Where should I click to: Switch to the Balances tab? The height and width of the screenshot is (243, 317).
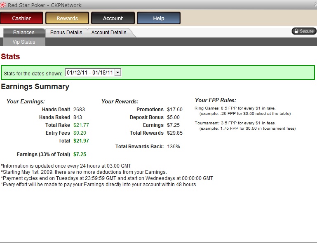(24, 32)
